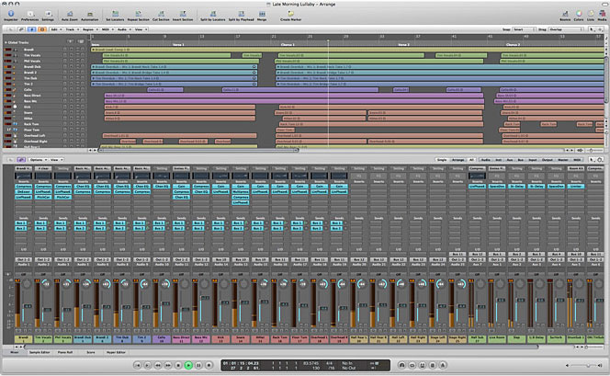Click the Auto Zoom toolbar icon

click(x=71, y=14)
